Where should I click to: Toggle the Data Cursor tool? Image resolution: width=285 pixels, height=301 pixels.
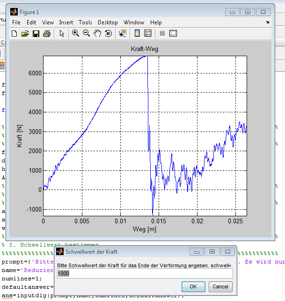[x=123, y=33]
